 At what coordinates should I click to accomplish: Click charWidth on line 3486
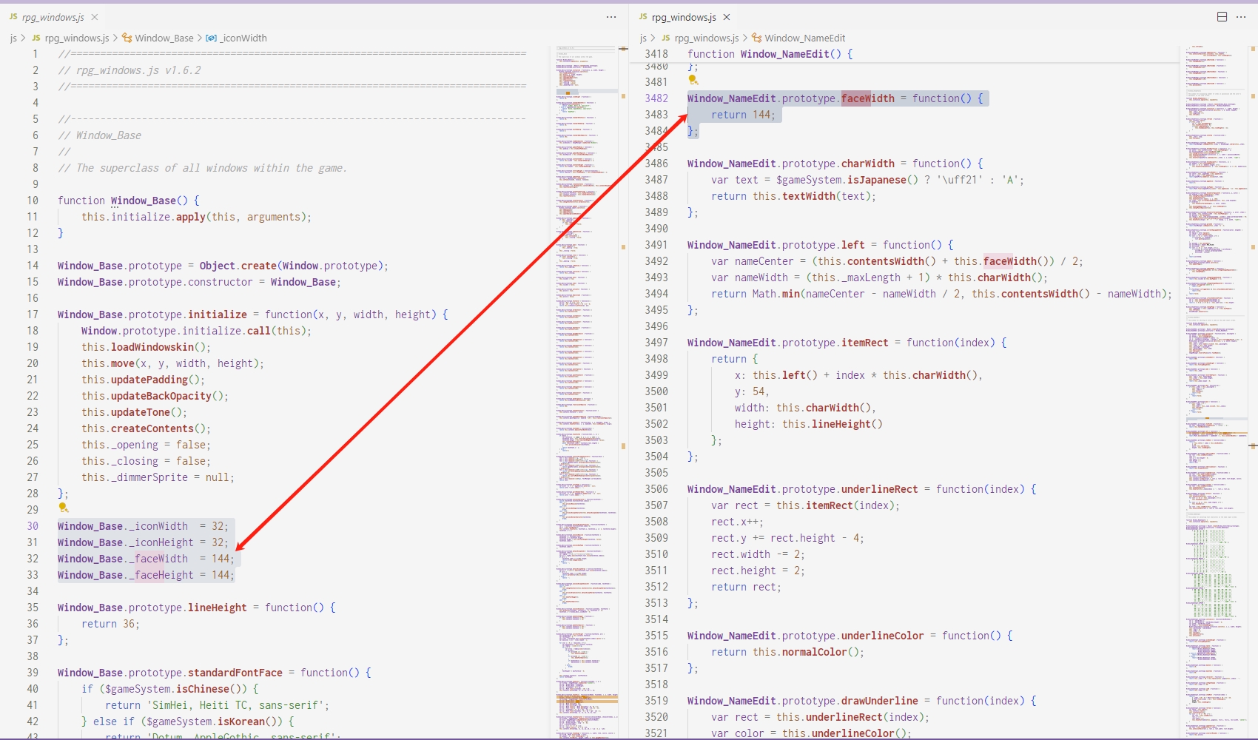[867, 164]
